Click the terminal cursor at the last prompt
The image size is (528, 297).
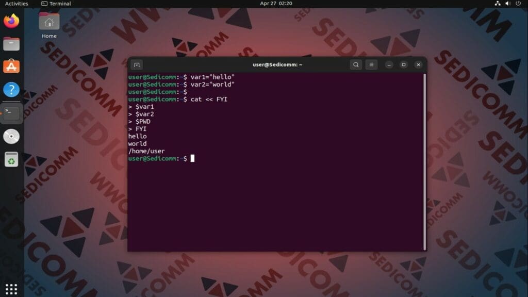[x=192, y=159]
